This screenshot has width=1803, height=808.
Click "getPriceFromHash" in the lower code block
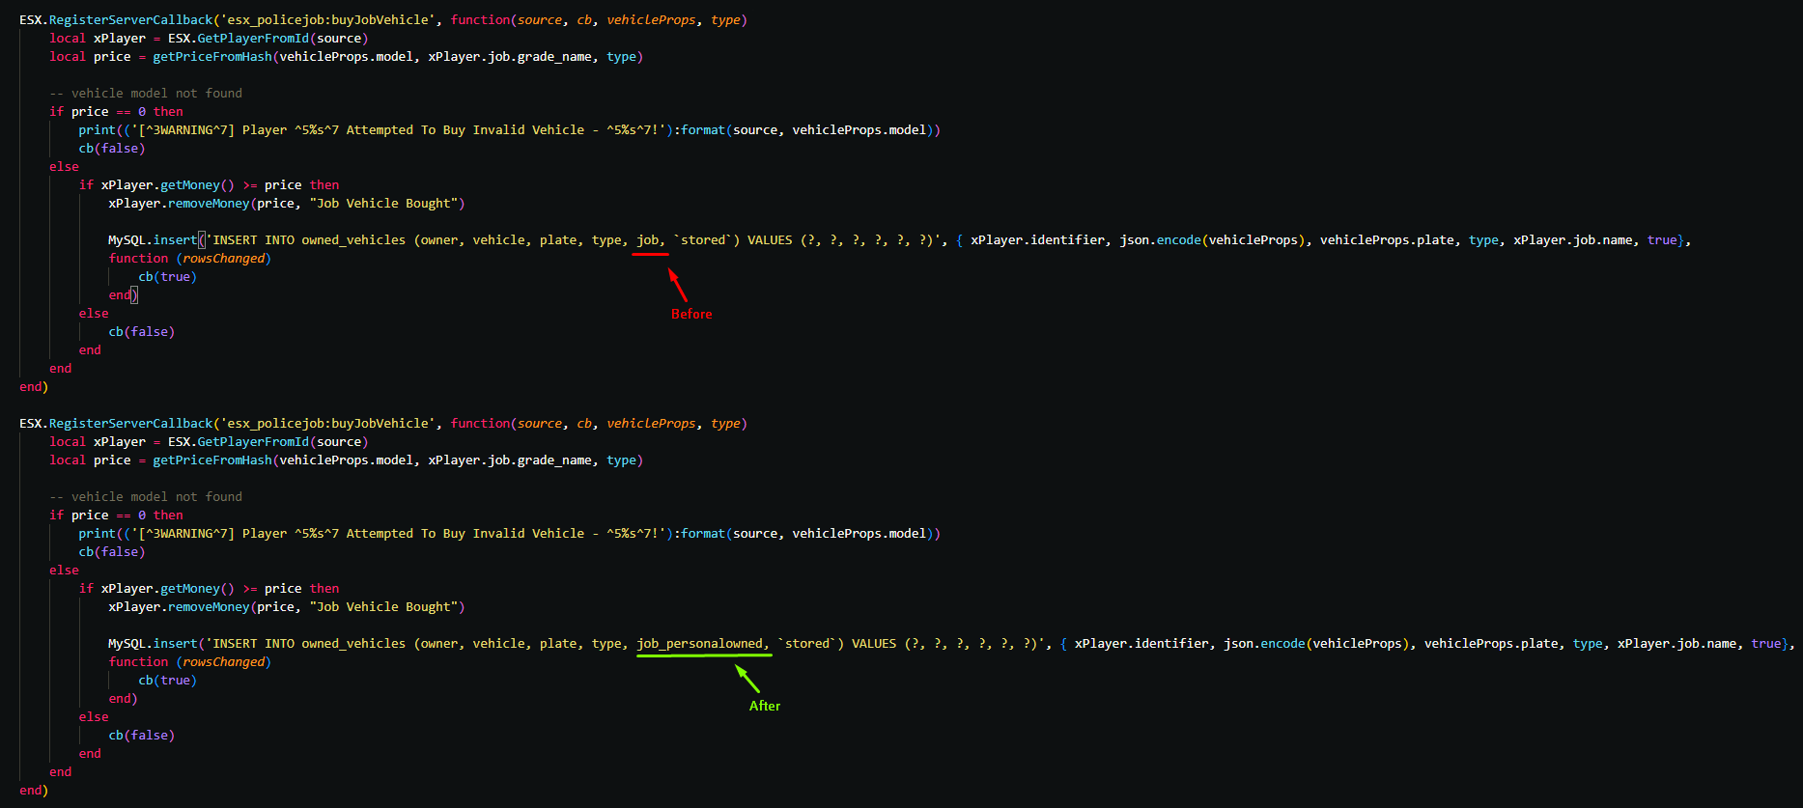point(212,460)
